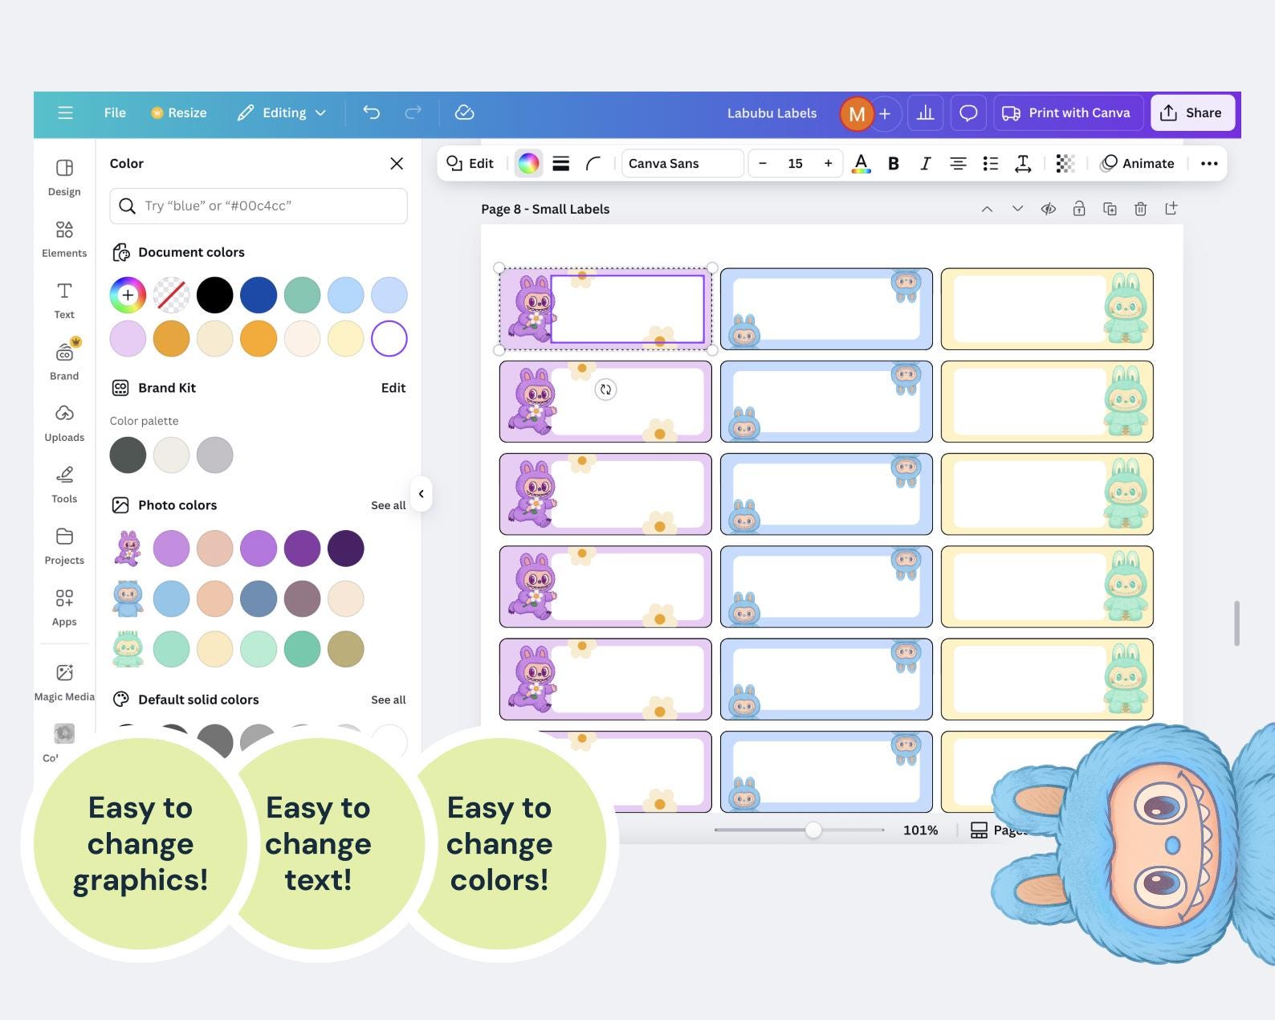Hide page 8 visibility icon

tap(1048, 209)
